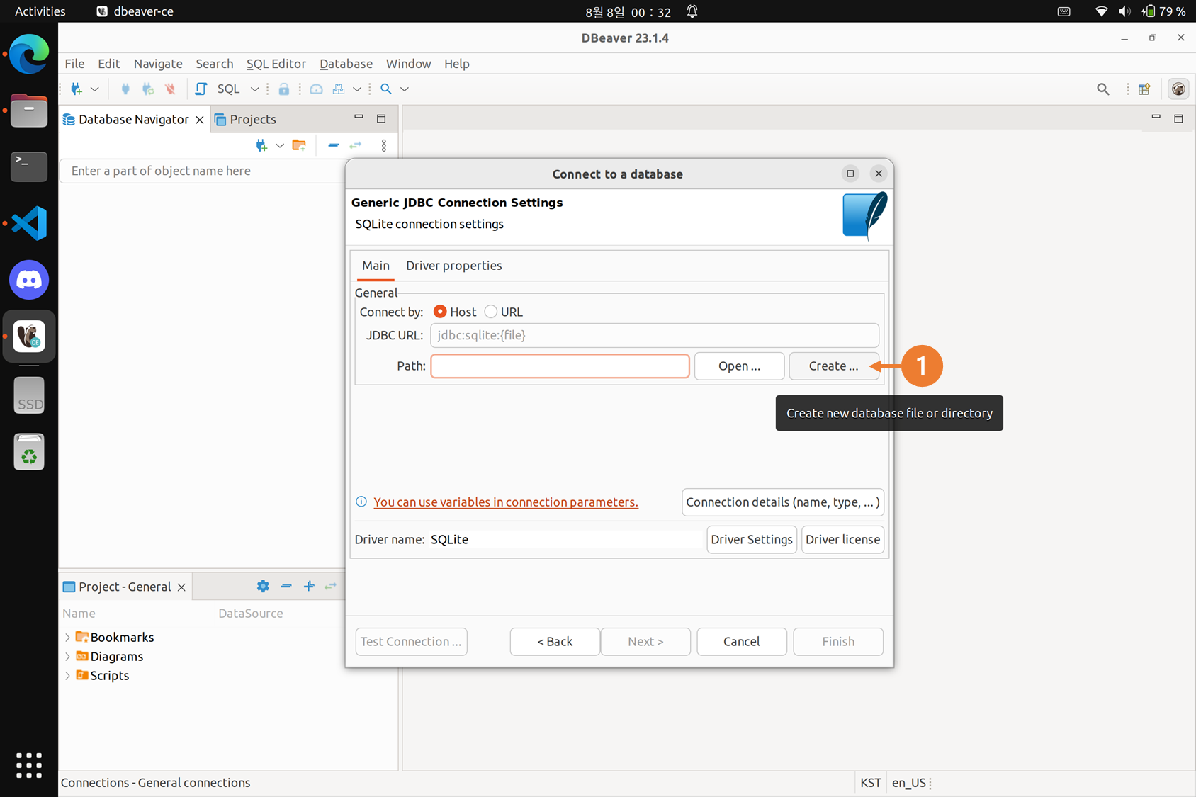
Task: Open Connection details (name, type, ...)
Action: 783,502
